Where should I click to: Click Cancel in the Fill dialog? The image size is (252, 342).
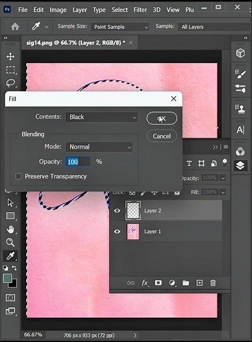click(161, 136)
